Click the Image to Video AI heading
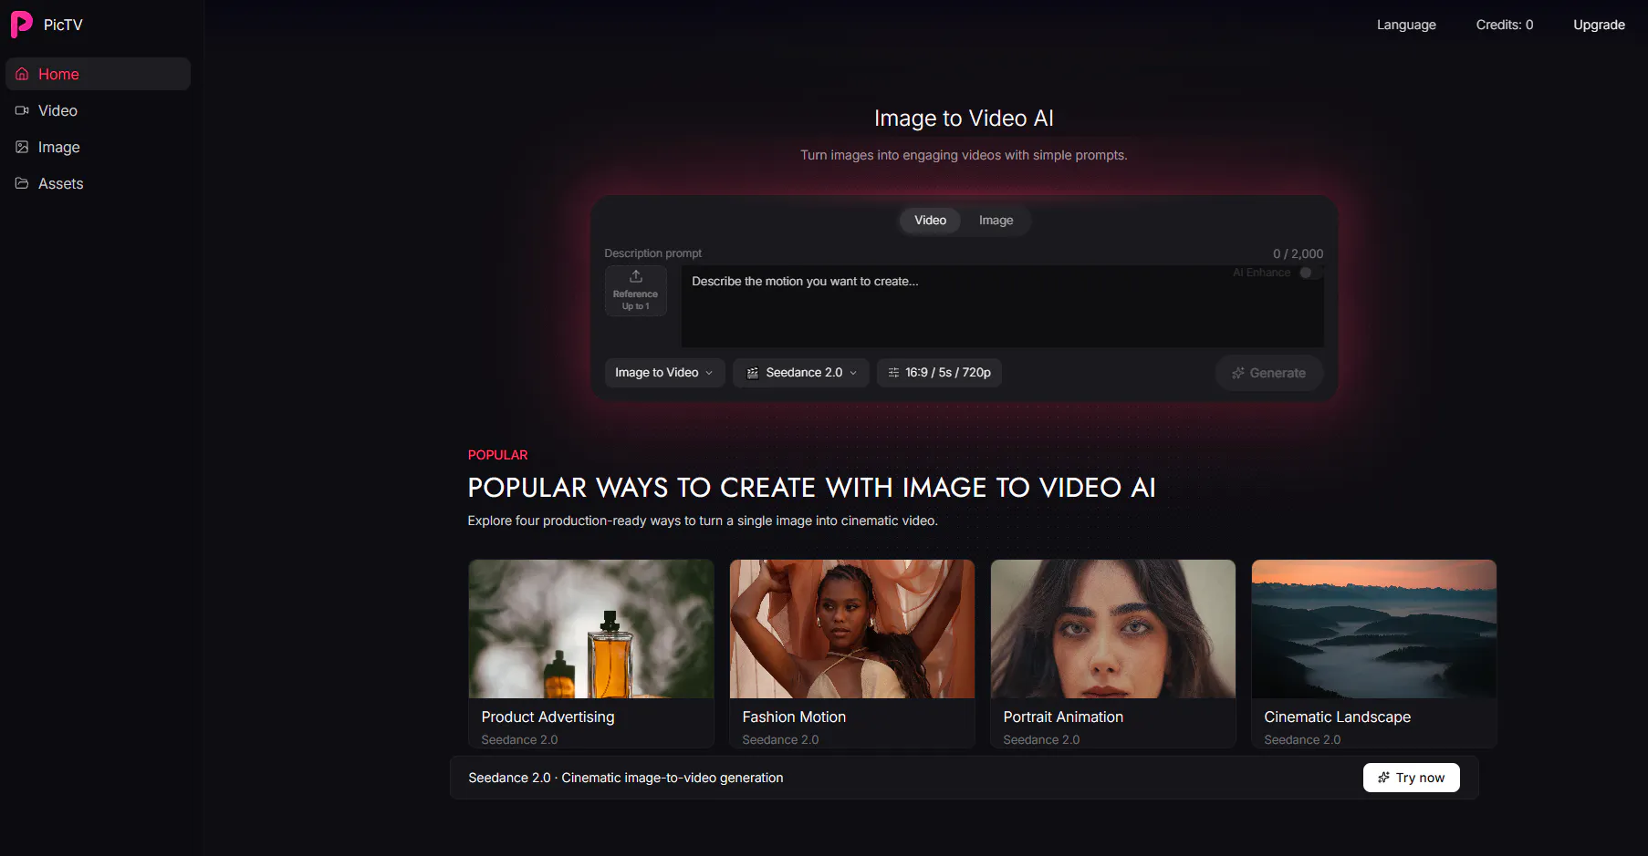Screen dimensions: 1648x856 point(964,119)
